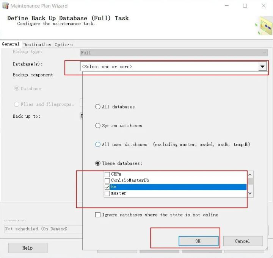Click the wizard graphic in the header
Image resolution: width=273 pixels, height=258 pixels.
(264, 25)
